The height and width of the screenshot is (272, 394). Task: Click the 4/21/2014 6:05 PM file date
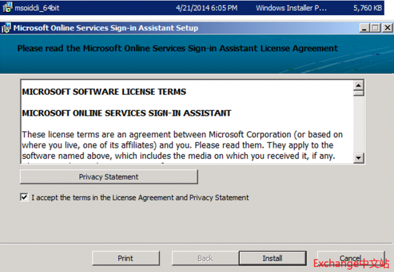pos(207,8)
